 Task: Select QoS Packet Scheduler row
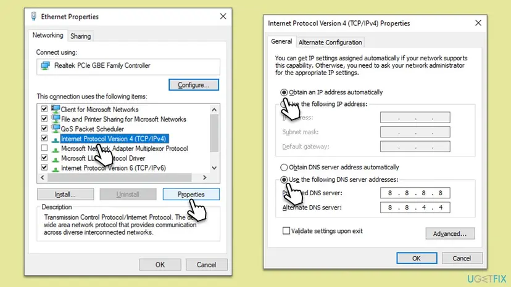click(92, 129)
